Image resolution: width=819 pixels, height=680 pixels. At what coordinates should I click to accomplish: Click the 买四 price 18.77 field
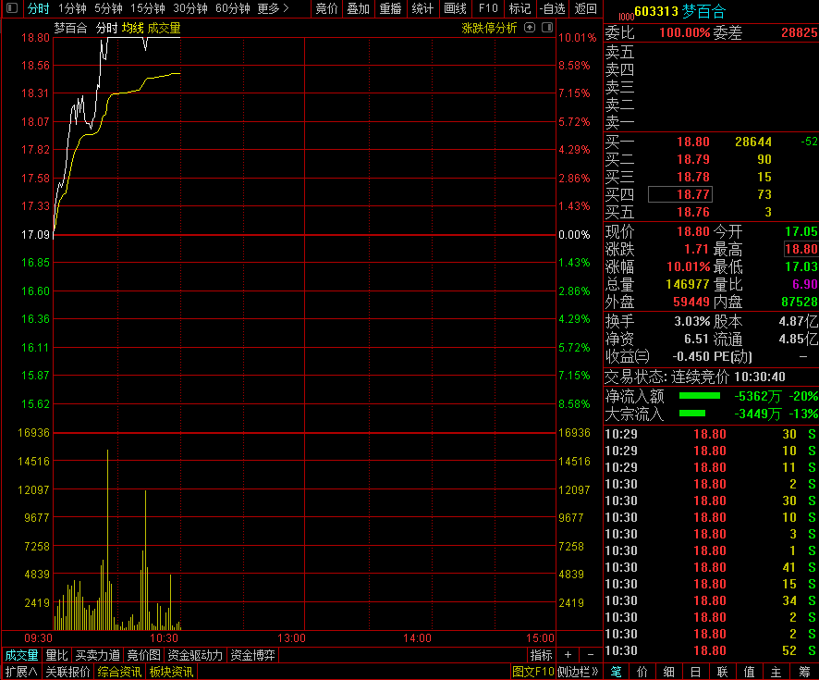[x=679, y=194]
